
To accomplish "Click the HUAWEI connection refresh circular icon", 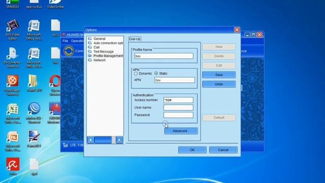I will (x=69, y=51).
